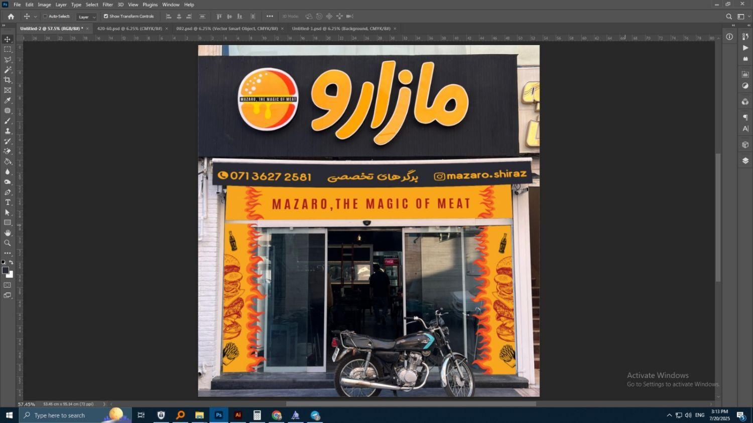
Task: Select the History Brush tool
Action: [x=8, y=141]
